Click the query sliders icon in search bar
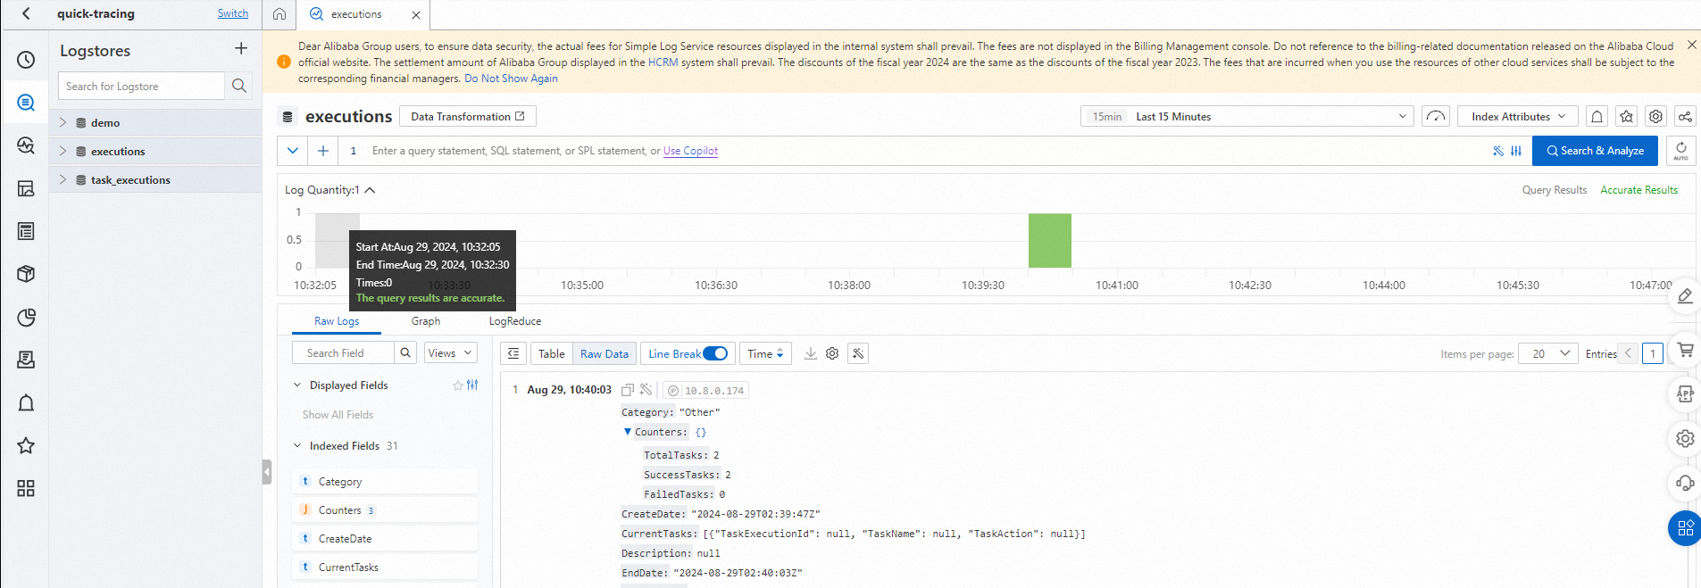Image resolution: width=1701 pixels, height=588 pixels. tap(1516, 151)
